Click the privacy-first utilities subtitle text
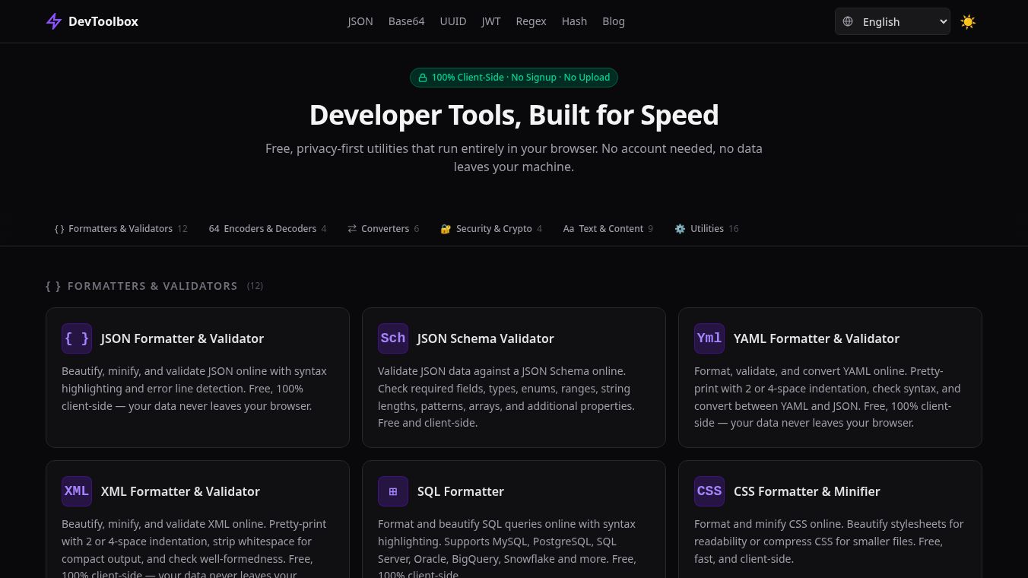The image size is (1028, 578). tap(514, 157)
